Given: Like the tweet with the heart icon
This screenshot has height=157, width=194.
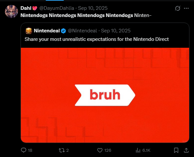Looking at the screenshot, I should coord(100,150).
